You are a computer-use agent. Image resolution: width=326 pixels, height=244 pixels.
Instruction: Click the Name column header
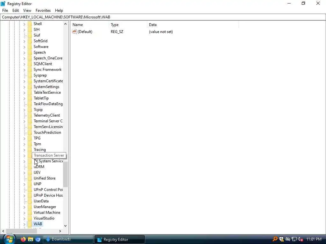click(x=89, y=25)
